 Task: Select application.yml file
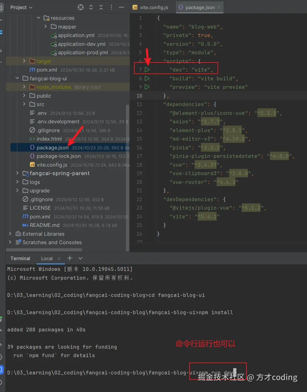[76, 35]
